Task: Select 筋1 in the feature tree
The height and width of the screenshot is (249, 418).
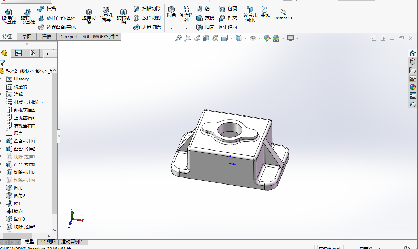Action: (13, 203)
